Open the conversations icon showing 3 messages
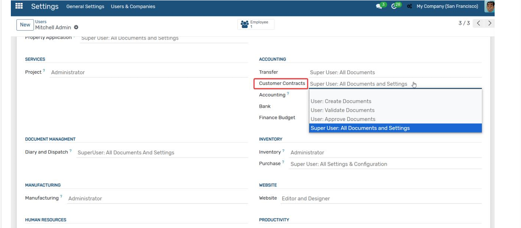The width and height of the screenshot is (521, 228). click(380, 6)
